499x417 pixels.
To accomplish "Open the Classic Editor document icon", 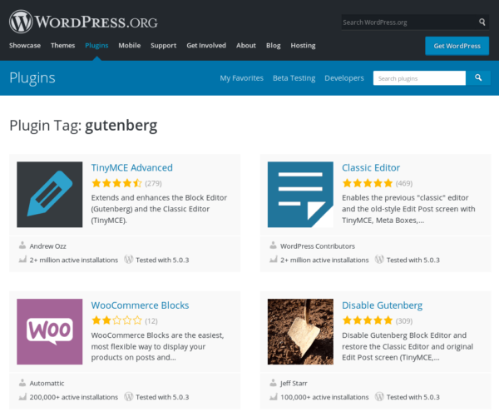I will [x=300, y=194].
